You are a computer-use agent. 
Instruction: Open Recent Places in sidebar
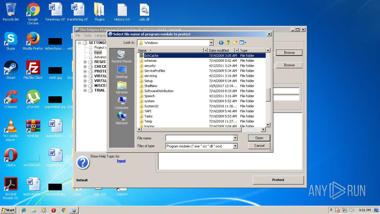point(122,56)
